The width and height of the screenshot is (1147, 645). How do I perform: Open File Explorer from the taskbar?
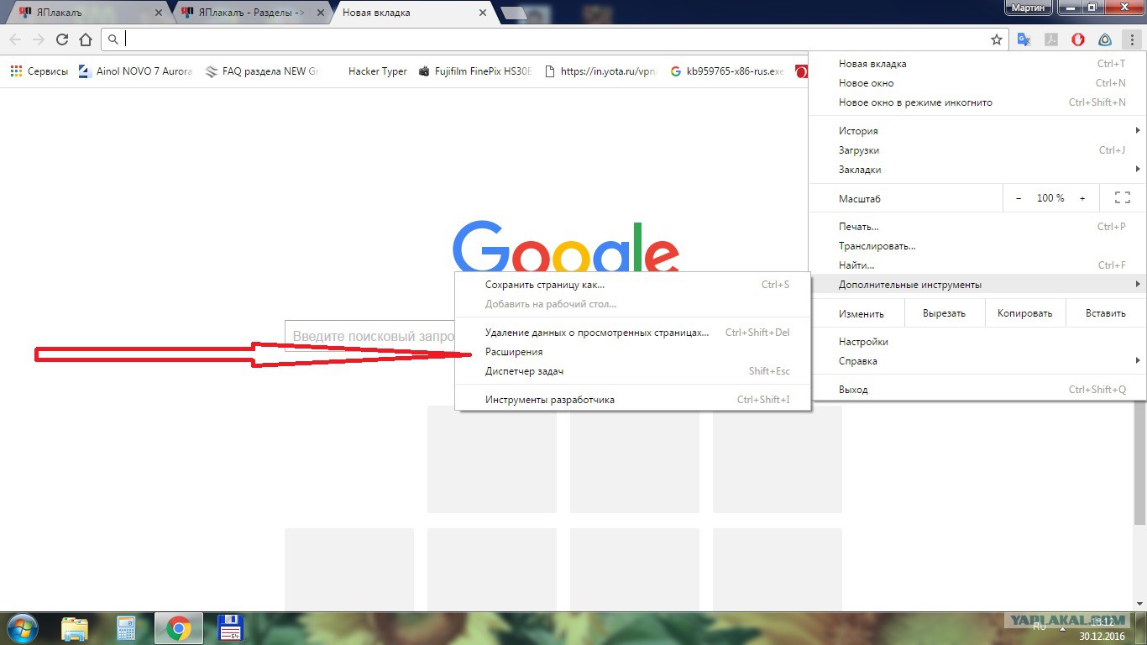pyautogui.click(x=75, y=628)
